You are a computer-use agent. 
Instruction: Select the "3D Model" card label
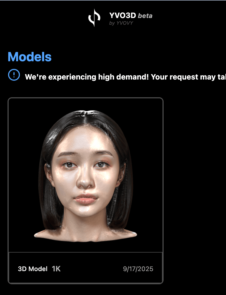(33, 269)
